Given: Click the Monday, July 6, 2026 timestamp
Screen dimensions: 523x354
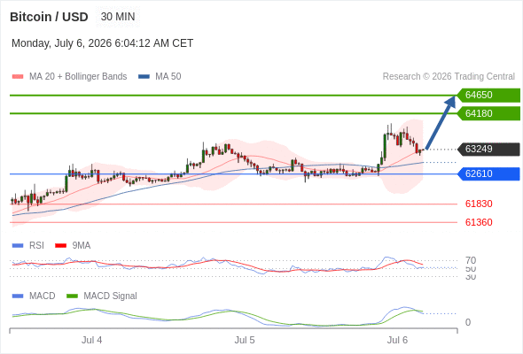Looking at the screenshot, I should 103,43.
